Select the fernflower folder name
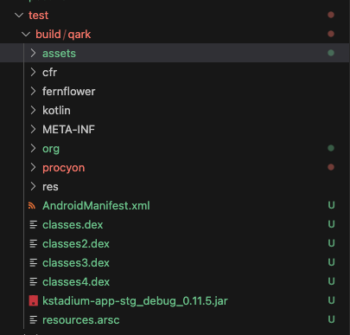Viewport: 350px width, 335px height. [x=68, y=92]
